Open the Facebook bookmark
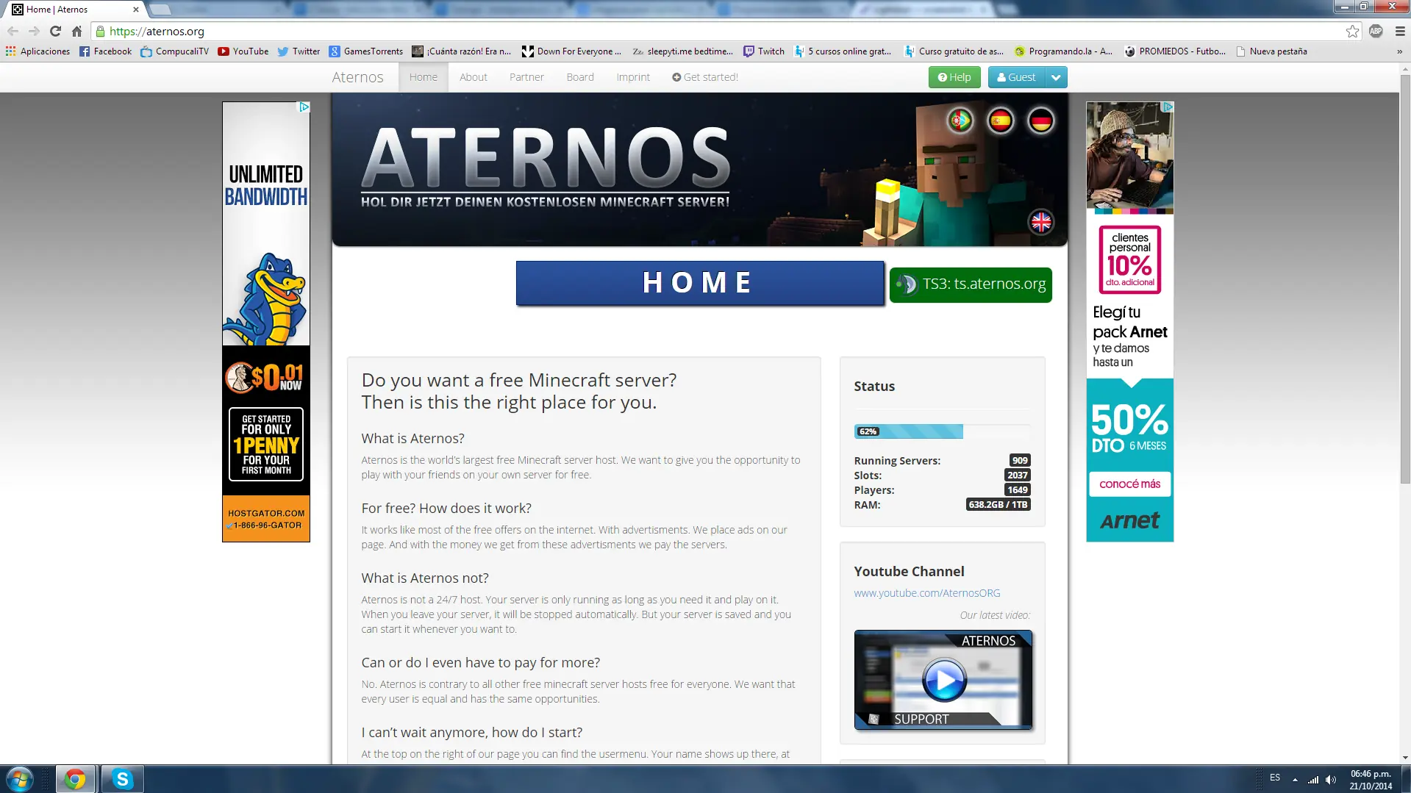The image size is (1411, 793). 105,51
